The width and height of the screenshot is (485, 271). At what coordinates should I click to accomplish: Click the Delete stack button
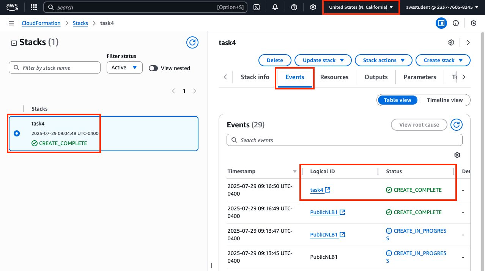click(x=275, y=60)
